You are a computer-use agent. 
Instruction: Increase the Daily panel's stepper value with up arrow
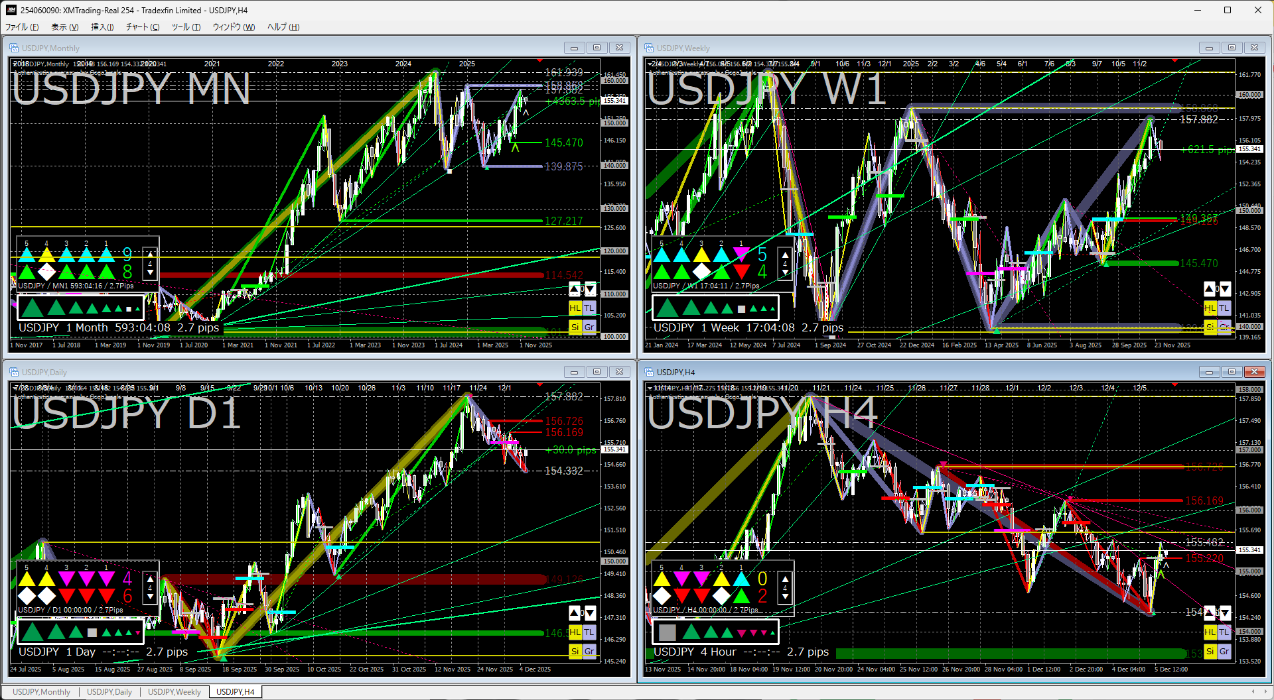pyautogui.click(x=150, y=579)
